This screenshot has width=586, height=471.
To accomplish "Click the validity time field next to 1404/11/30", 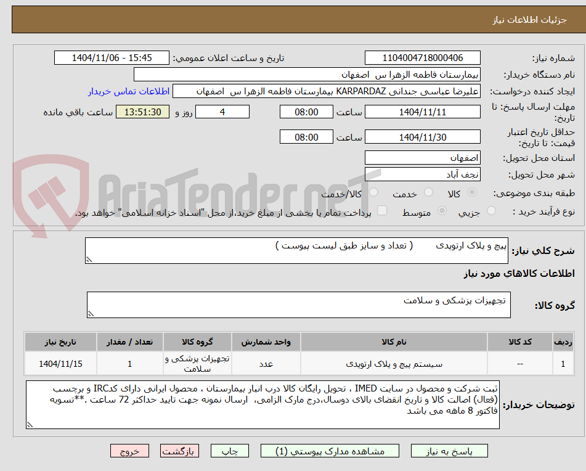I will pos(306,137).
